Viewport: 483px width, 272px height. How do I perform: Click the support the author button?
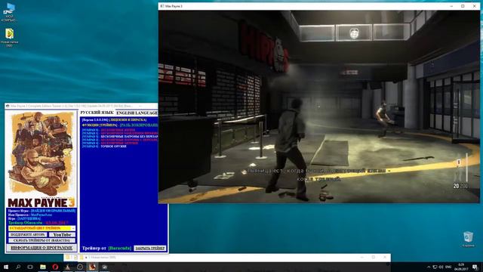(27, 235)
